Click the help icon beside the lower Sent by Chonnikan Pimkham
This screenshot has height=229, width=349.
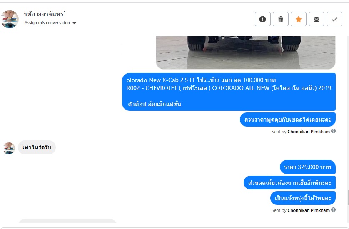(x=333, y=209)
